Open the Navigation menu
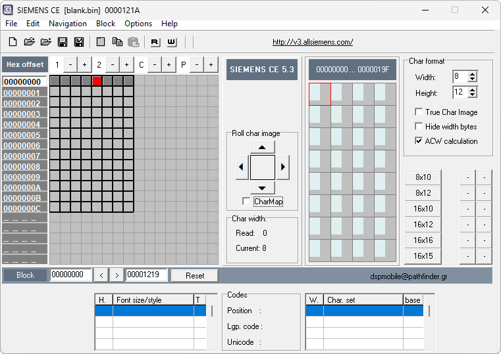501x354 pixels. click(x=68, y=24)
